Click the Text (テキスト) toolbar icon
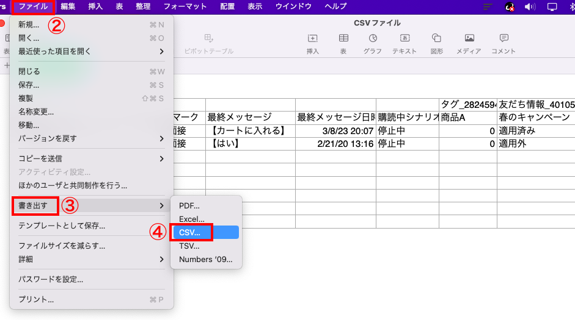575x320 pixels. pos(405,38)
